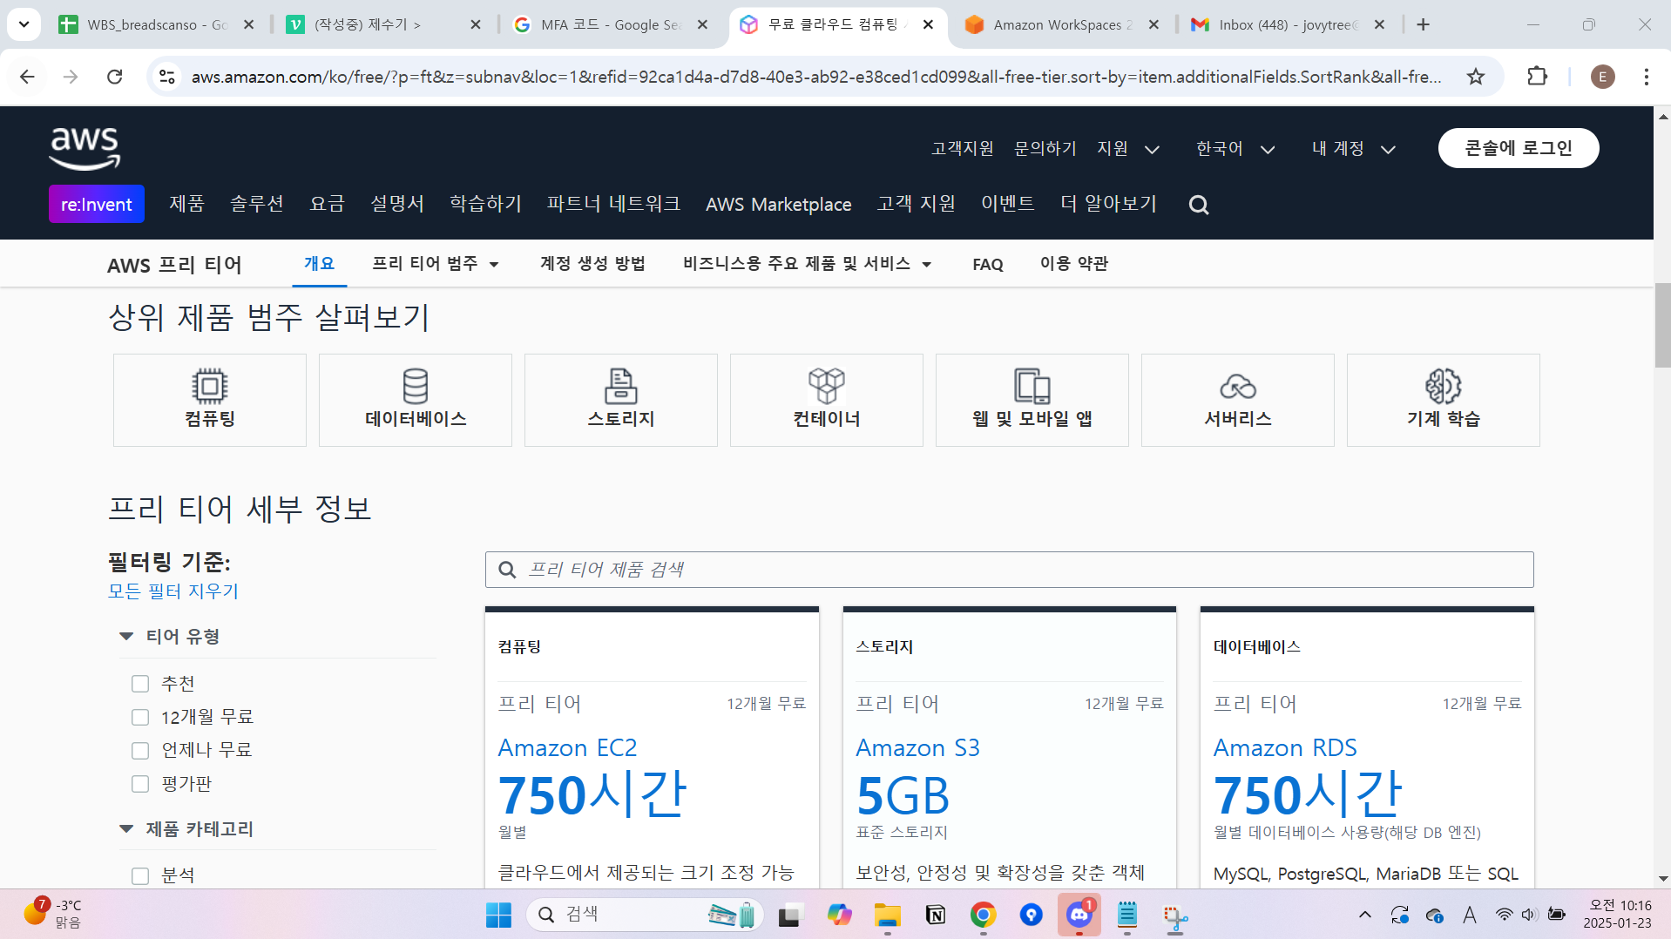Go back with the browser back arrow
Image resolution: width=1671 pixels, height=939 pixels.
27,77
